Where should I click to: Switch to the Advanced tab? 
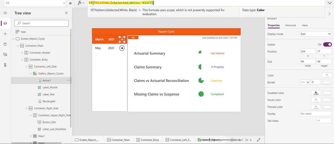(291, 25)
